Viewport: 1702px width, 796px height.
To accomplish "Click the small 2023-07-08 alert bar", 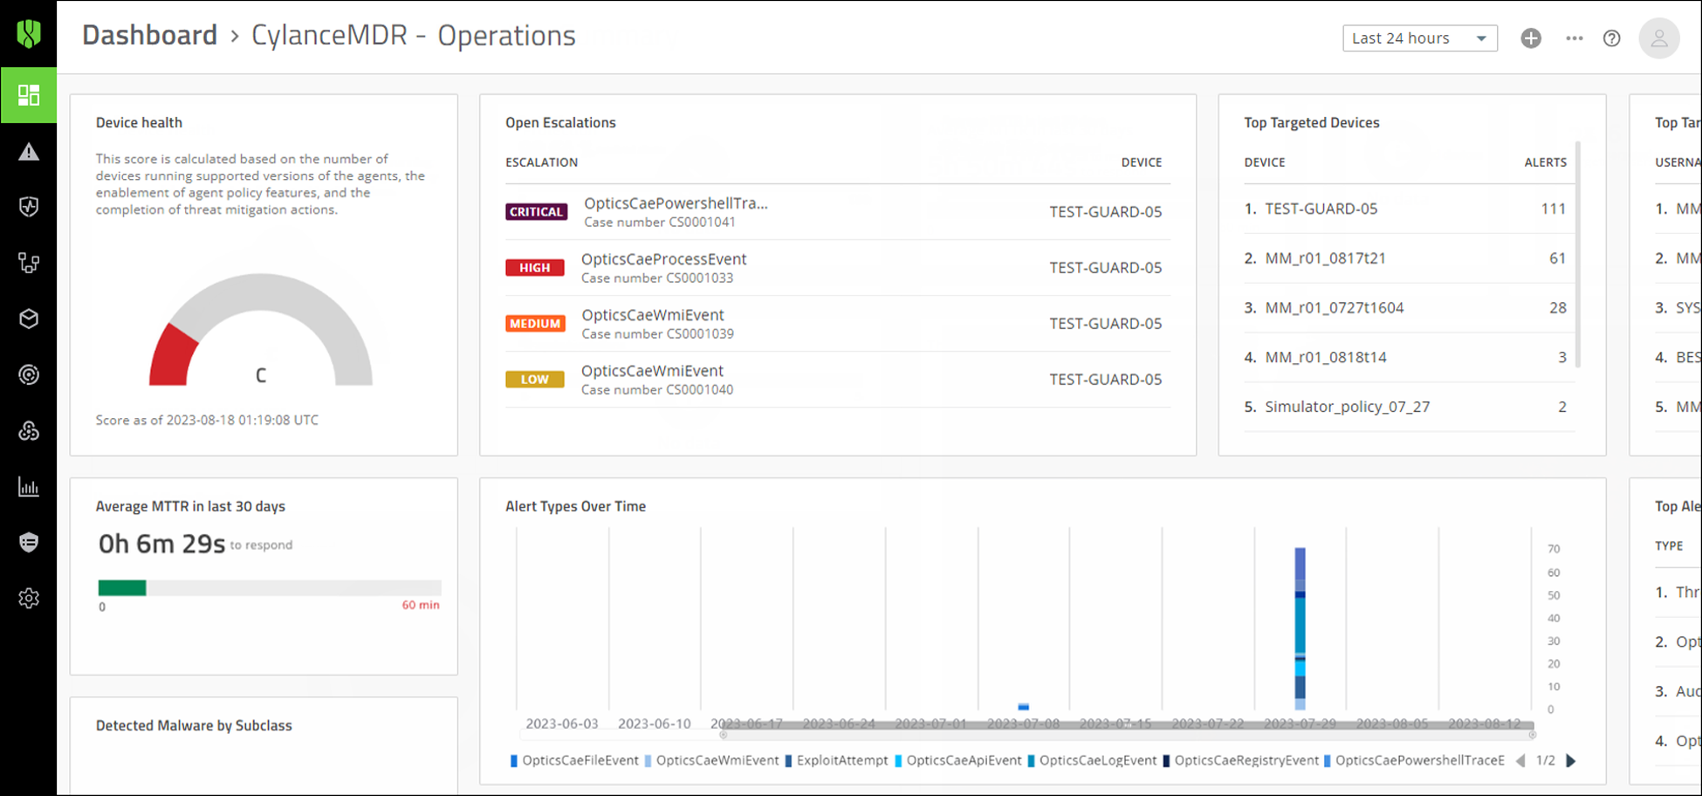I will (1024, 707).
